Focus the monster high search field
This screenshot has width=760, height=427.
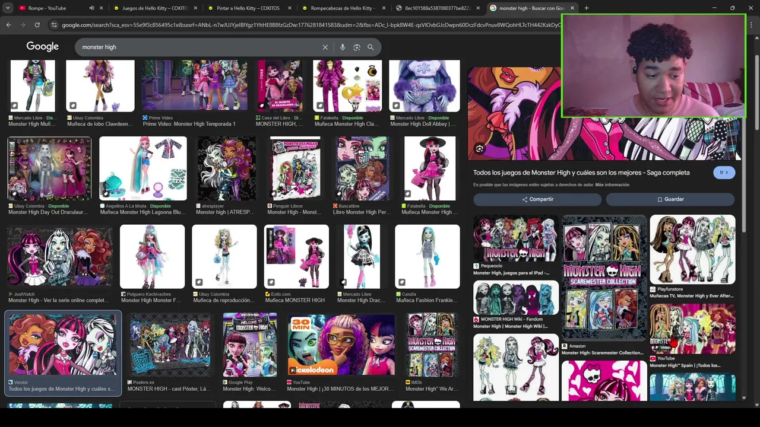pyautogui.click(x=199, y=47)
